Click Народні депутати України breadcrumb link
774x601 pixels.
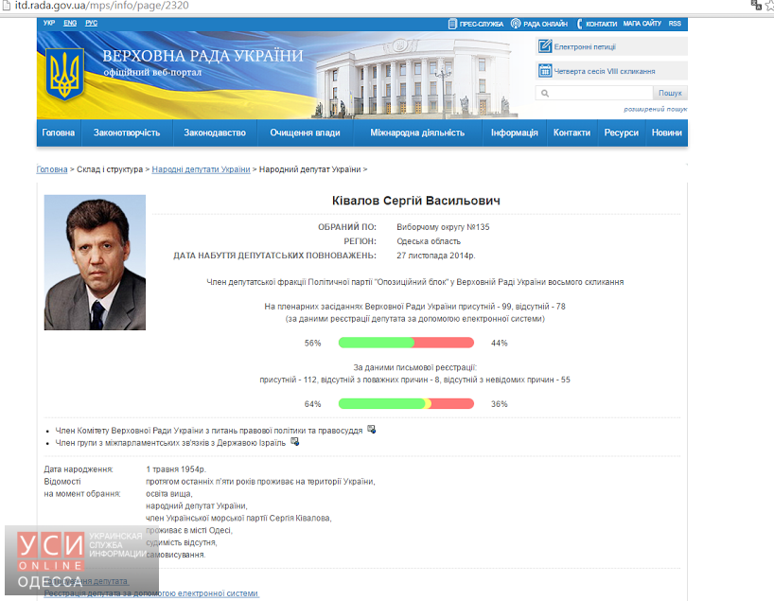coord(201,169)
